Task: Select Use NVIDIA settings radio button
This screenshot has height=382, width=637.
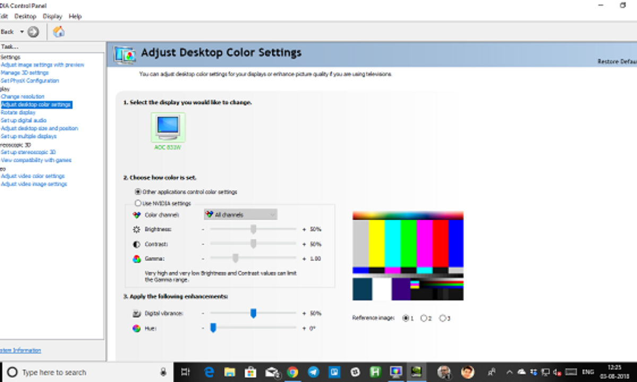Action: (138, 203)
